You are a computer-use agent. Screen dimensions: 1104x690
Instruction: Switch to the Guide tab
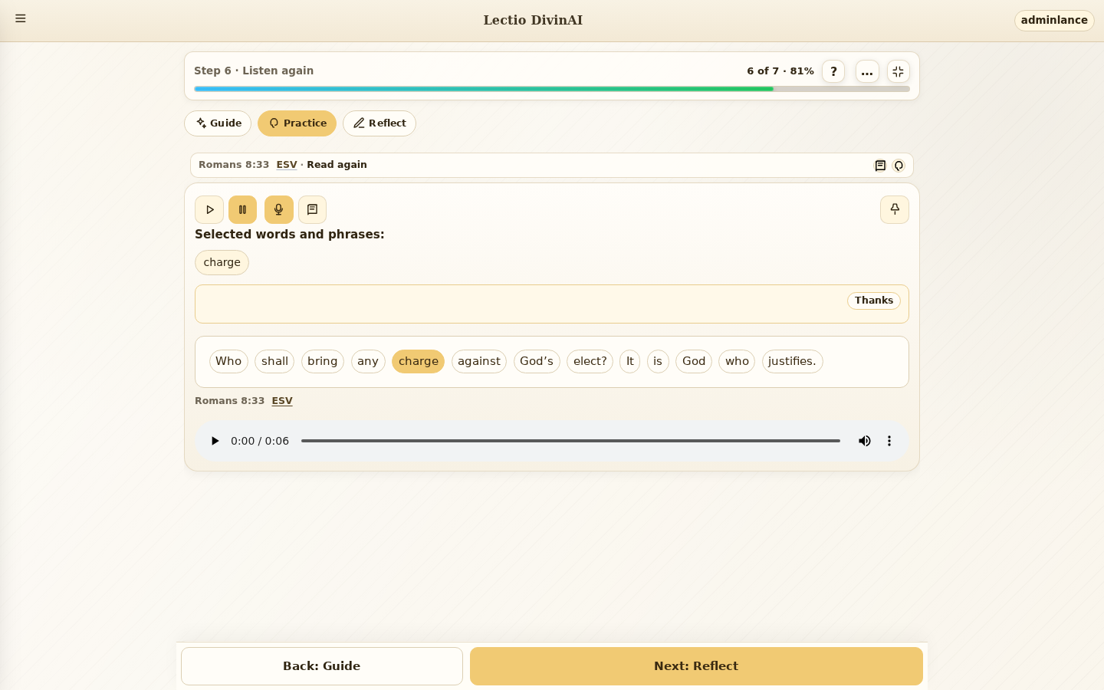218,123
